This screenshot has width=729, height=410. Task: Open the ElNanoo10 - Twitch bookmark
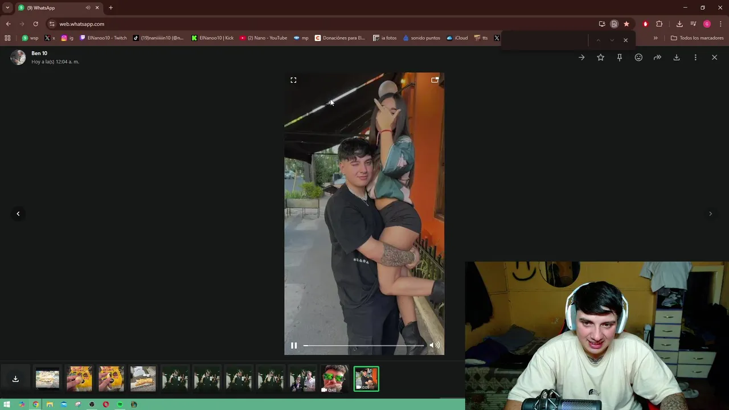click(x=103, y=38)
